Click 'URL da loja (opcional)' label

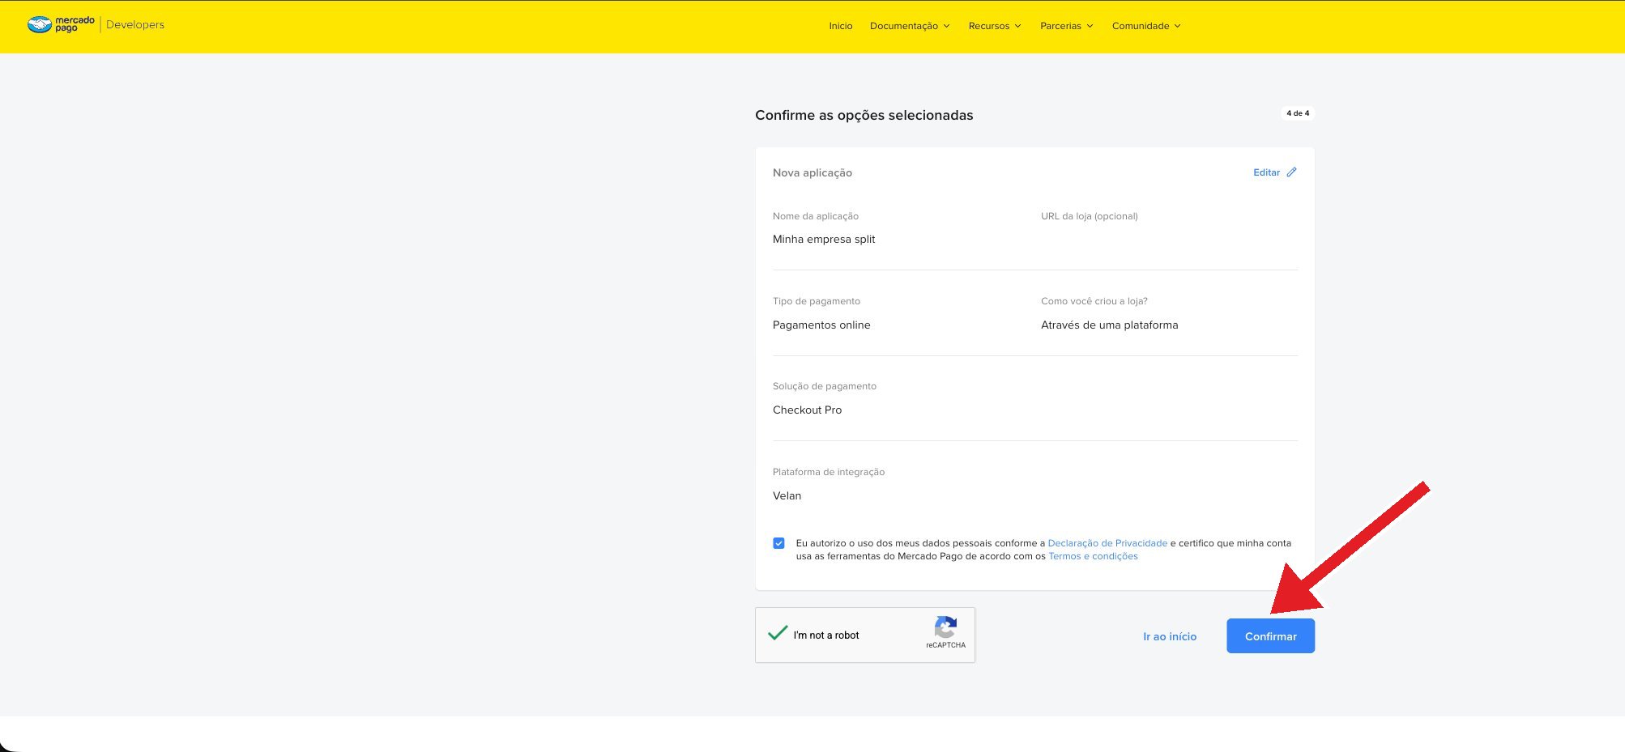click(1089, 216)
